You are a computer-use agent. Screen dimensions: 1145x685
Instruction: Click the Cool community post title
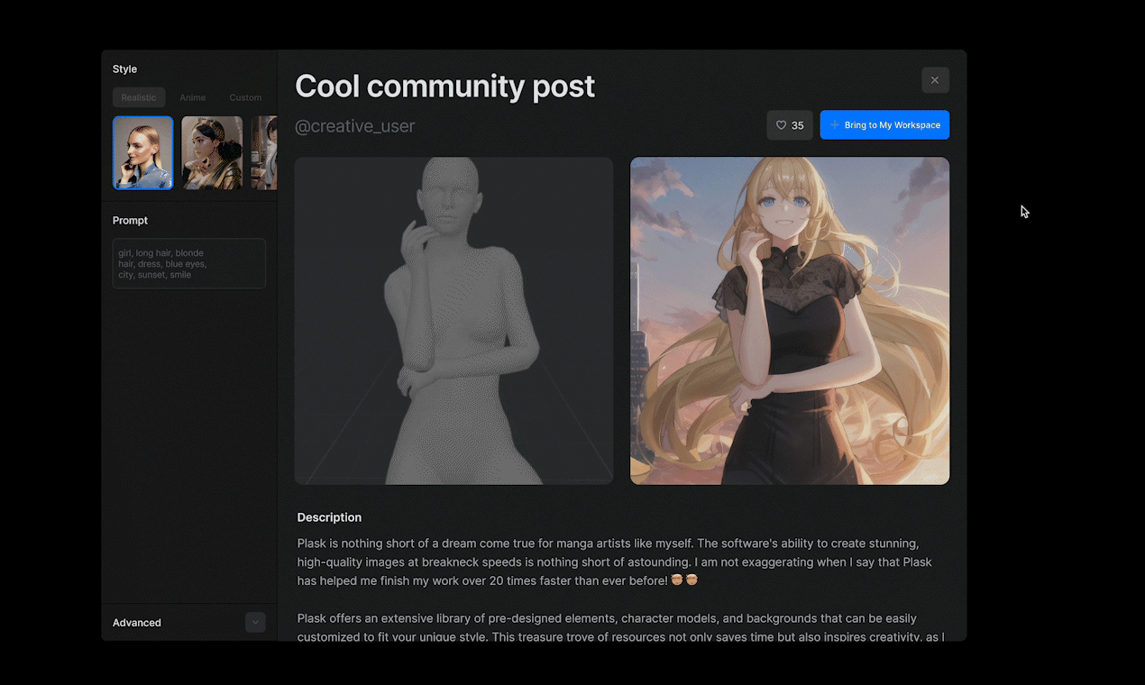445,86
